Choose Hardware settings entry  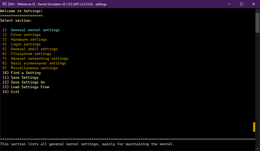tap(29, 40)
